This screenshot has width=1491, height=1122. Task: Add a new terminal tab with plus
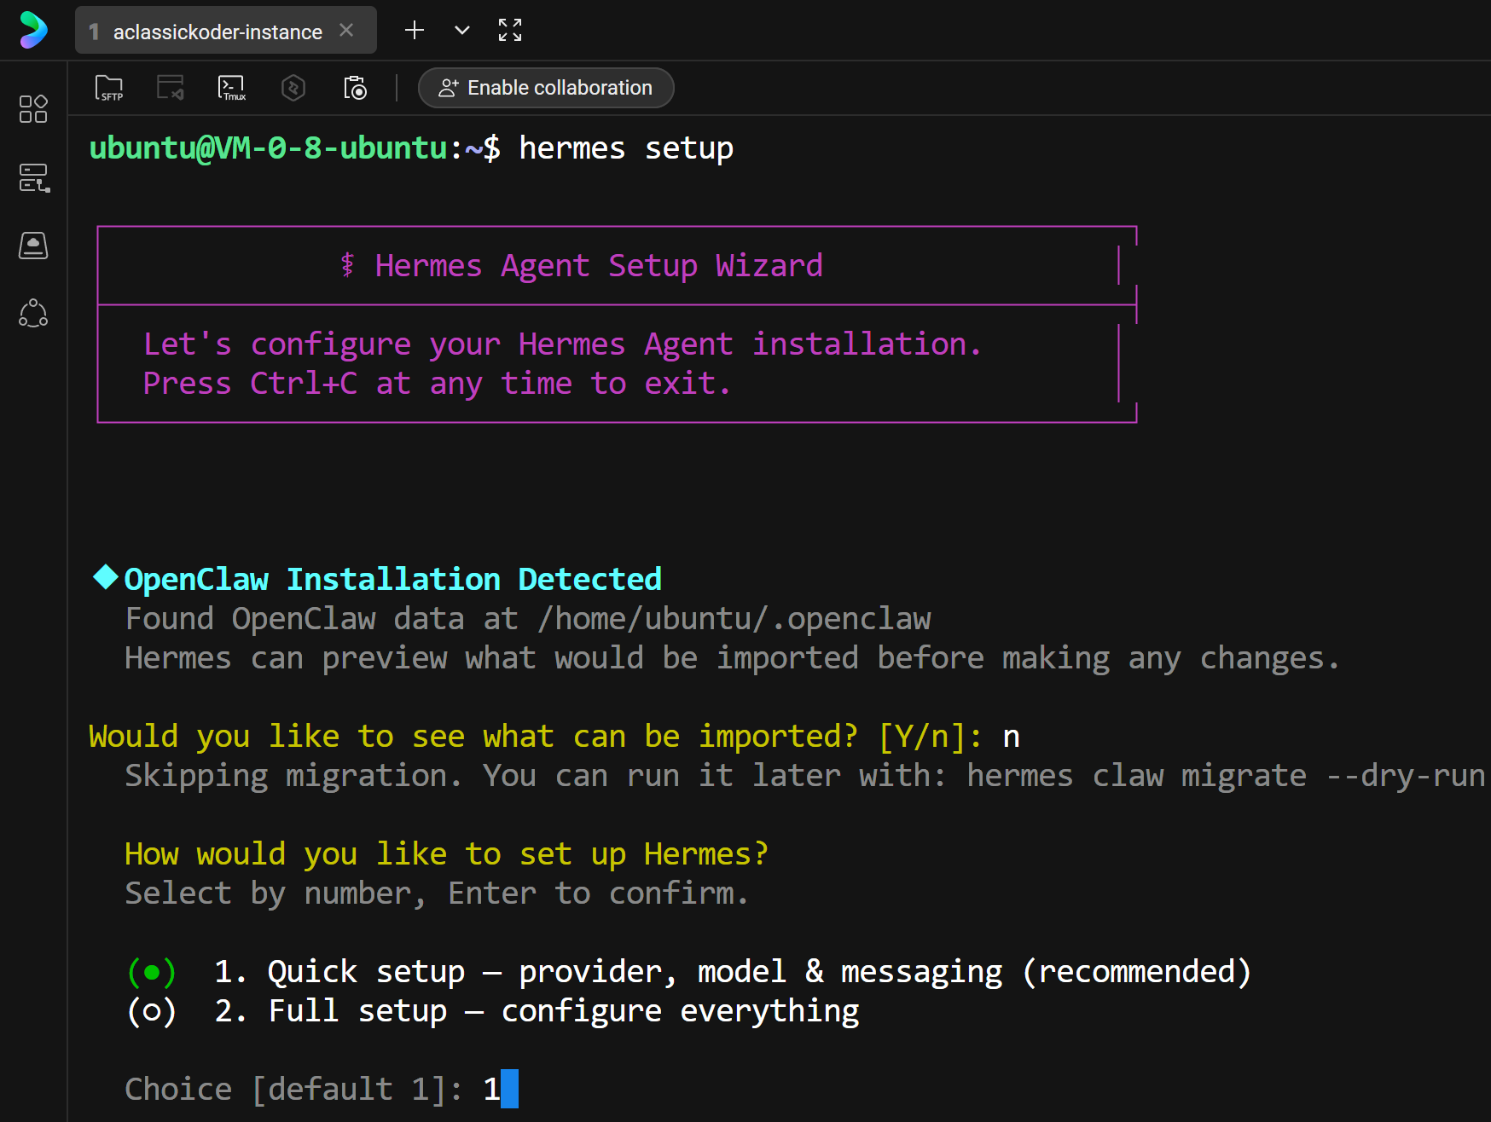tap(415, 31)
